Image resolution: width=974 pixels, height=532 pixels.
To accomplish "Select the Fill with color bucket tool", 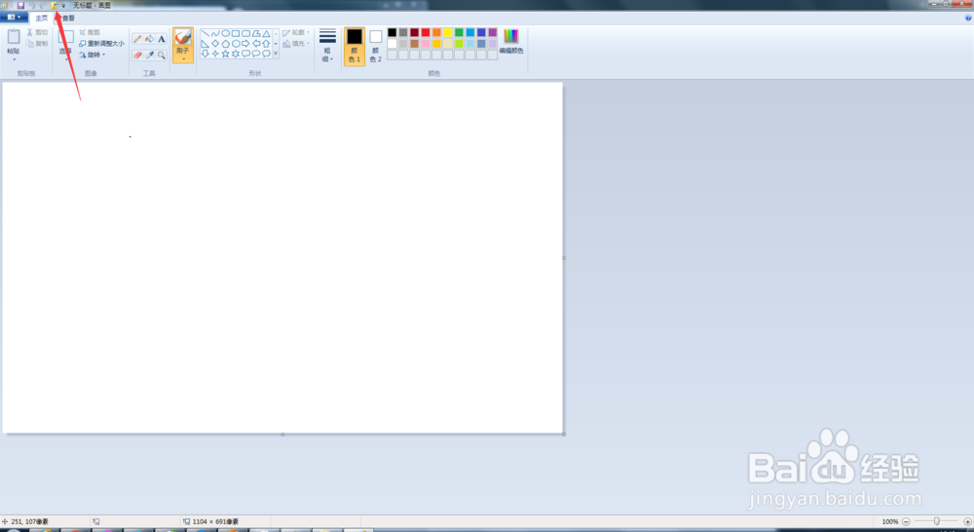I will [149, 39].
